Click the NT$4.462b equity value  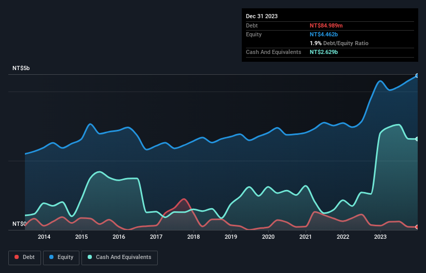coord(324,34)
